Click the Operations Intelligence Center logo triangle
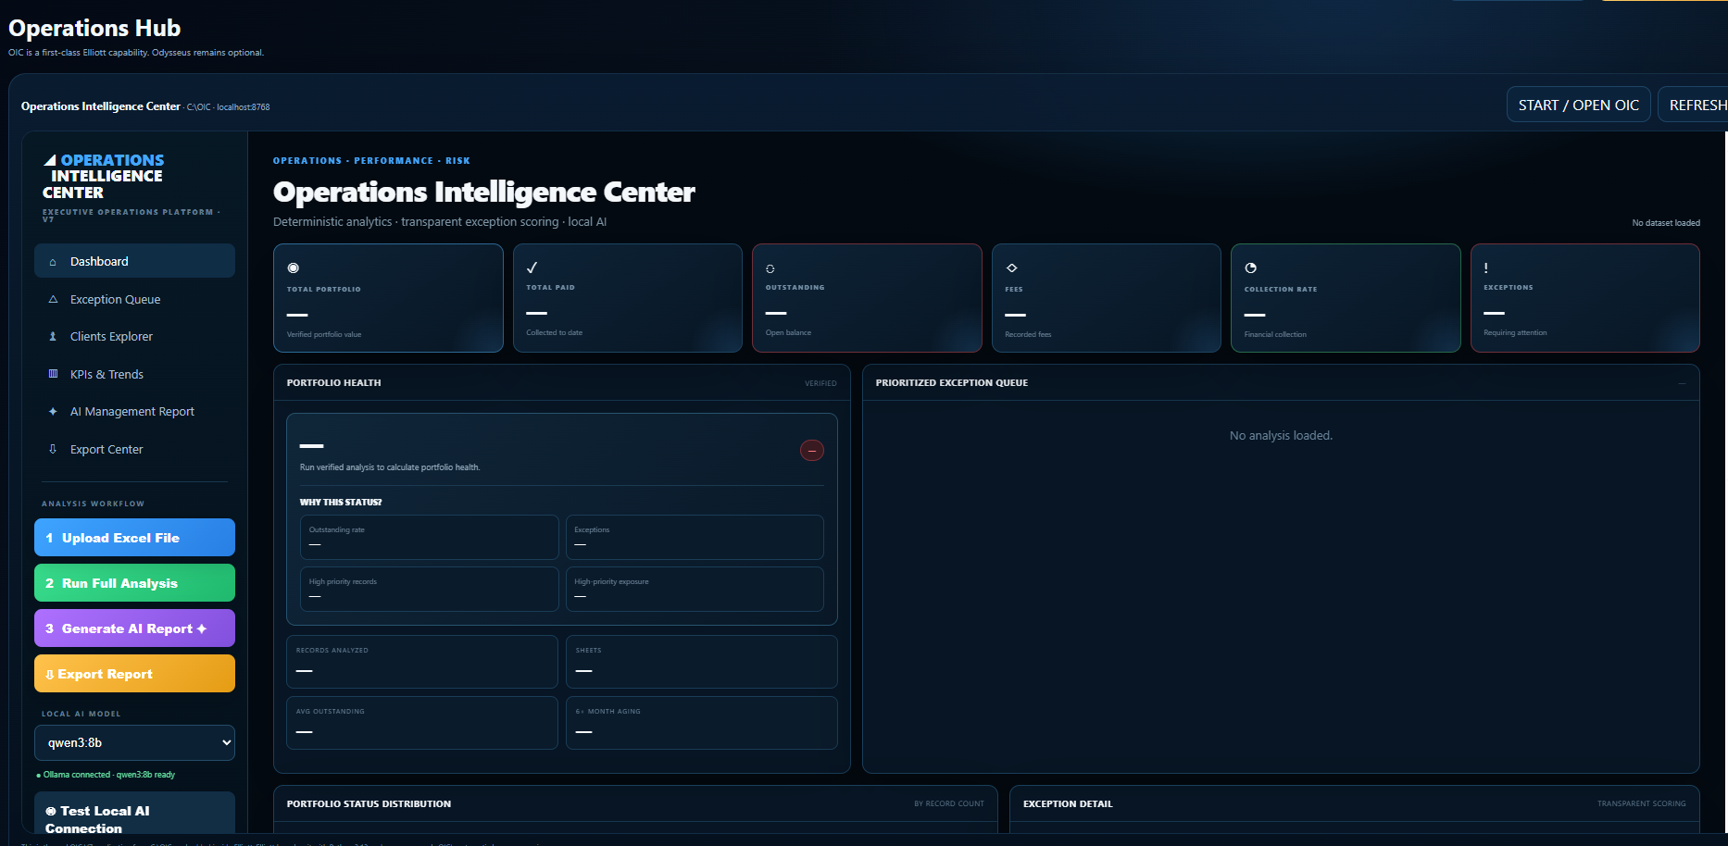 (50, 160)
